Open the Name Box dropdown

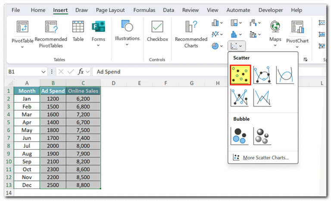[x=43, y=72]
